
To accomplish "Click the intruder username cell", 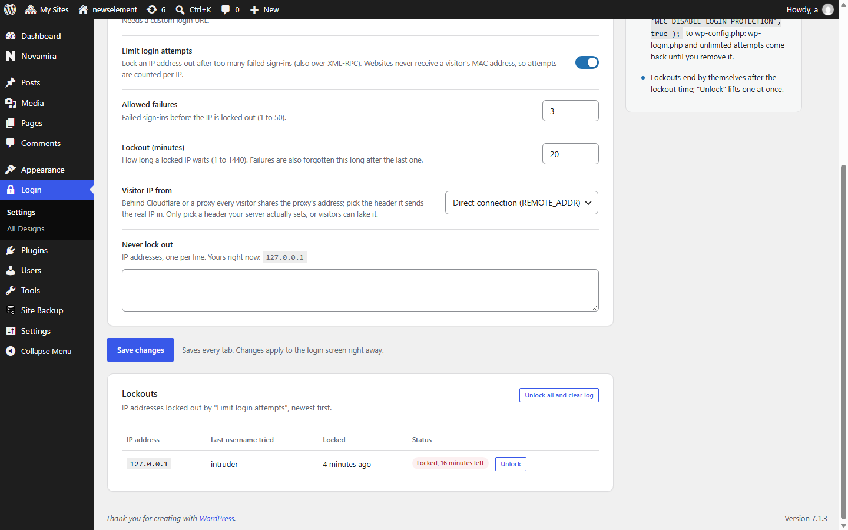I will coord(224,464).
